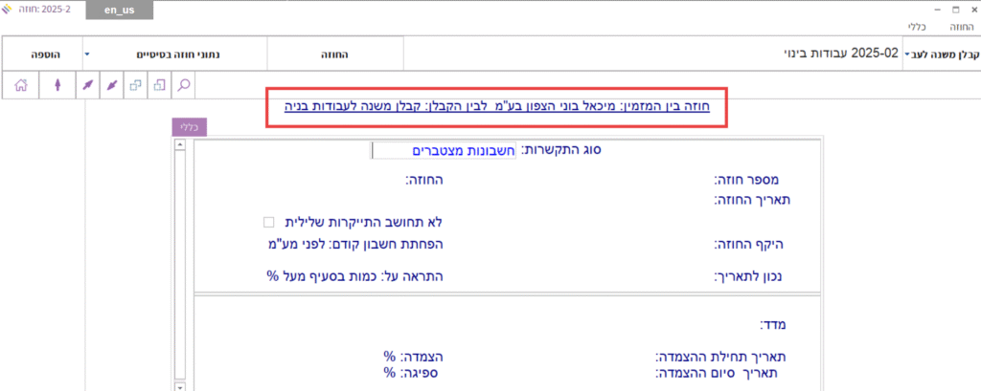Open search with the magnifying glass icon

coord(183,85)
